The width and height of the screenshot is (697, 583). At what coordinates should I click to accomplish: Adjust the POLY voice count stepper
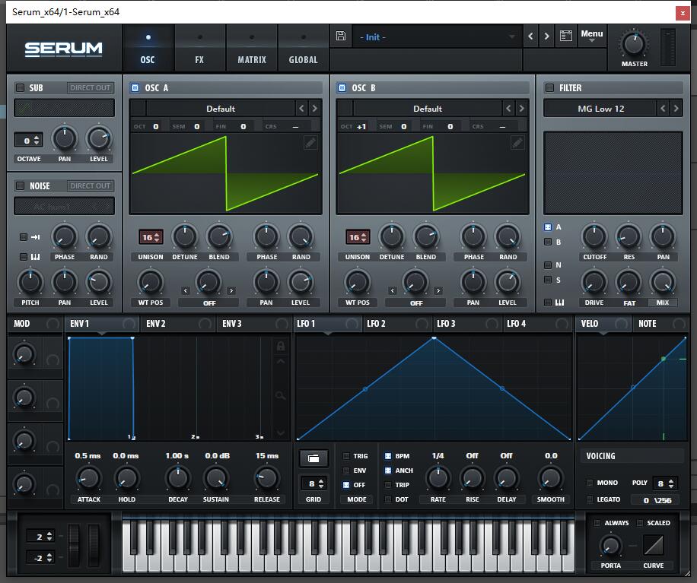pos(665,483)
